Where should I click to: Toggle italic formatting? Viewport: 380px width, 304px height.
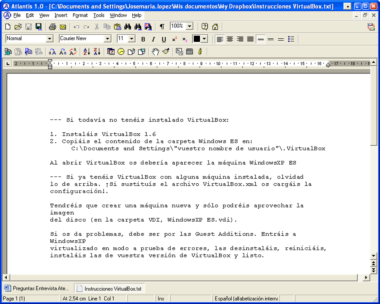point(153,39)
